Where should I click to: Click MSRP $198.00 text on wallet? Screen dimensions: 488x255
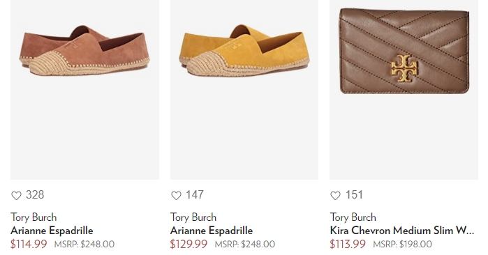[402, 244]
